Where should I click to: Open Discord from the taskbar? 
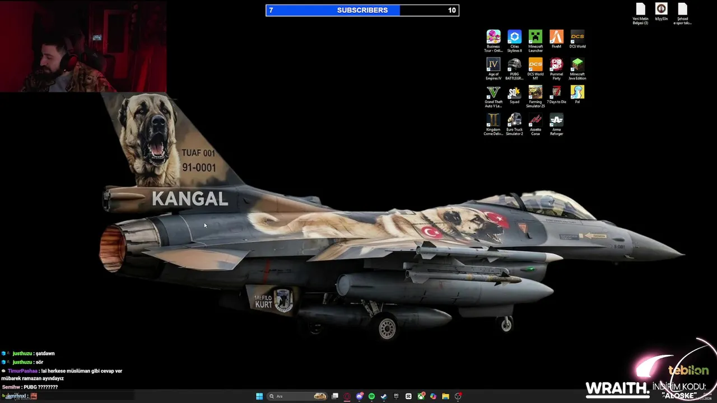tap(360, 396)
